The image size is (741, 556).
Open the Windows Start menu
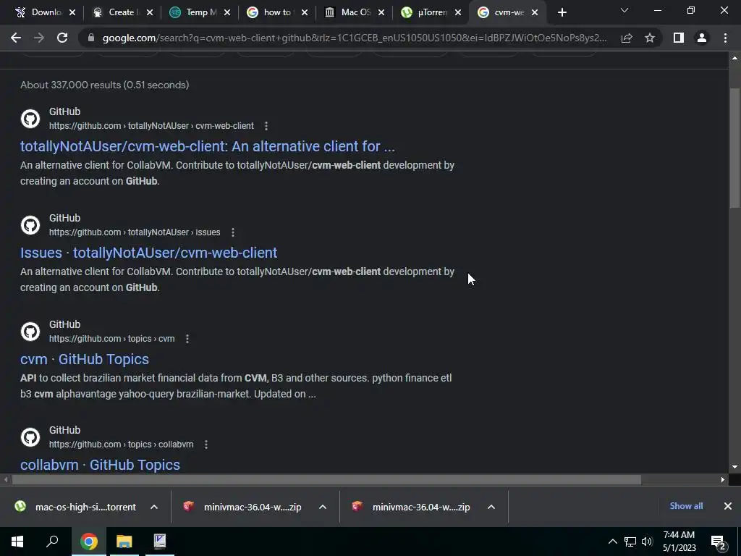(x=17, y=542)
